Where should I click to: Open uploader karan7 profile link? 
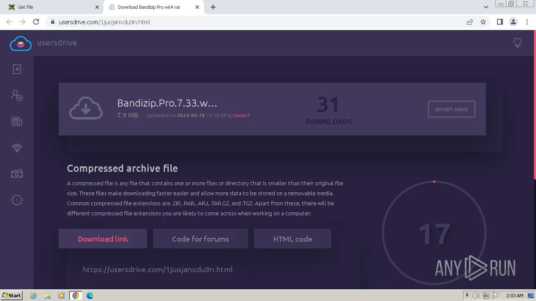(x=242, y=115)
